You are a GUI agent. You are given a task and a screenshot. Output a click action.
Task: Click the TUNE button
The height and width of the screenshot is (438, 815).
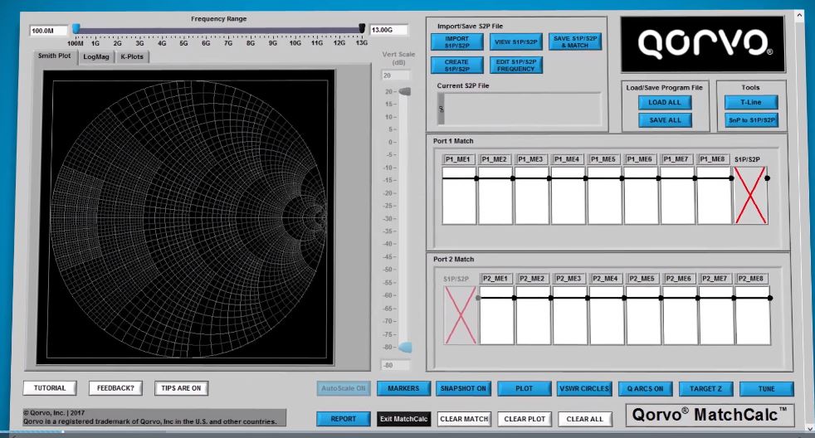[x=767, y=388]
